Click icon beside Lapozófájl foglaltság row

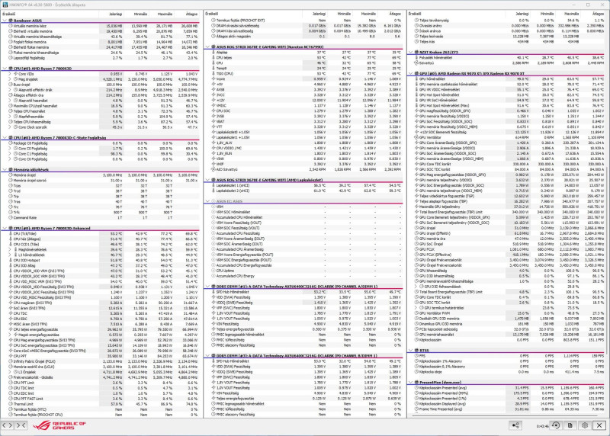pyautogui.click(x=11, y=58)
